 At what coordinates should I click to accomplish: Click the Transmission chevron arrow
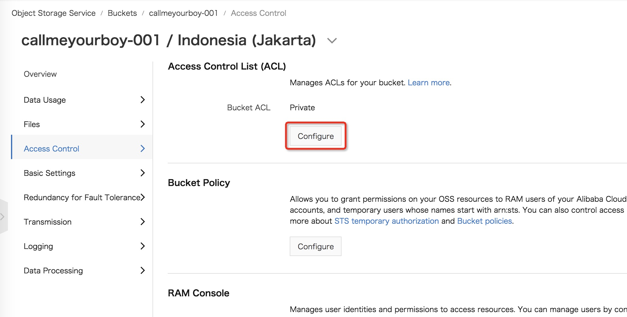coord(142,222)
